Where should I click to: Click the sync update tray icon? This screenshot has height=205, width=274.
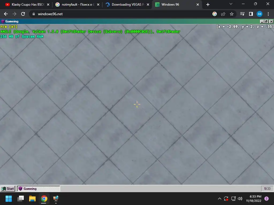click(226, 199)
